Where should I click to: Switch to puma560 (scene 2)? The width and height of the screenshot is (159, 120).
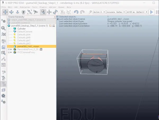pos(32,23)
